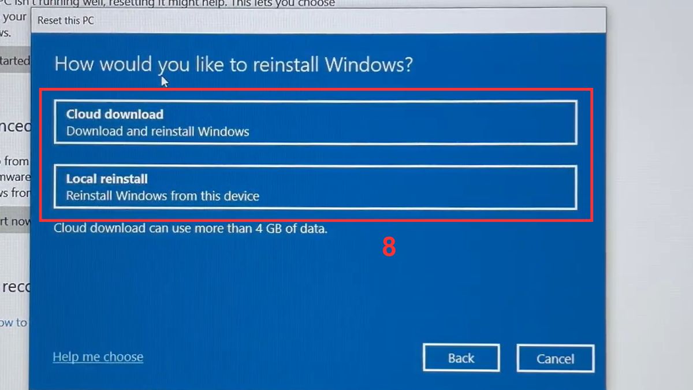Image resolution: width=693 pixels, height=390 pixels.
Task: Select the first reinstall method tile
Action: pyautogui.click(x=316, y=122)
